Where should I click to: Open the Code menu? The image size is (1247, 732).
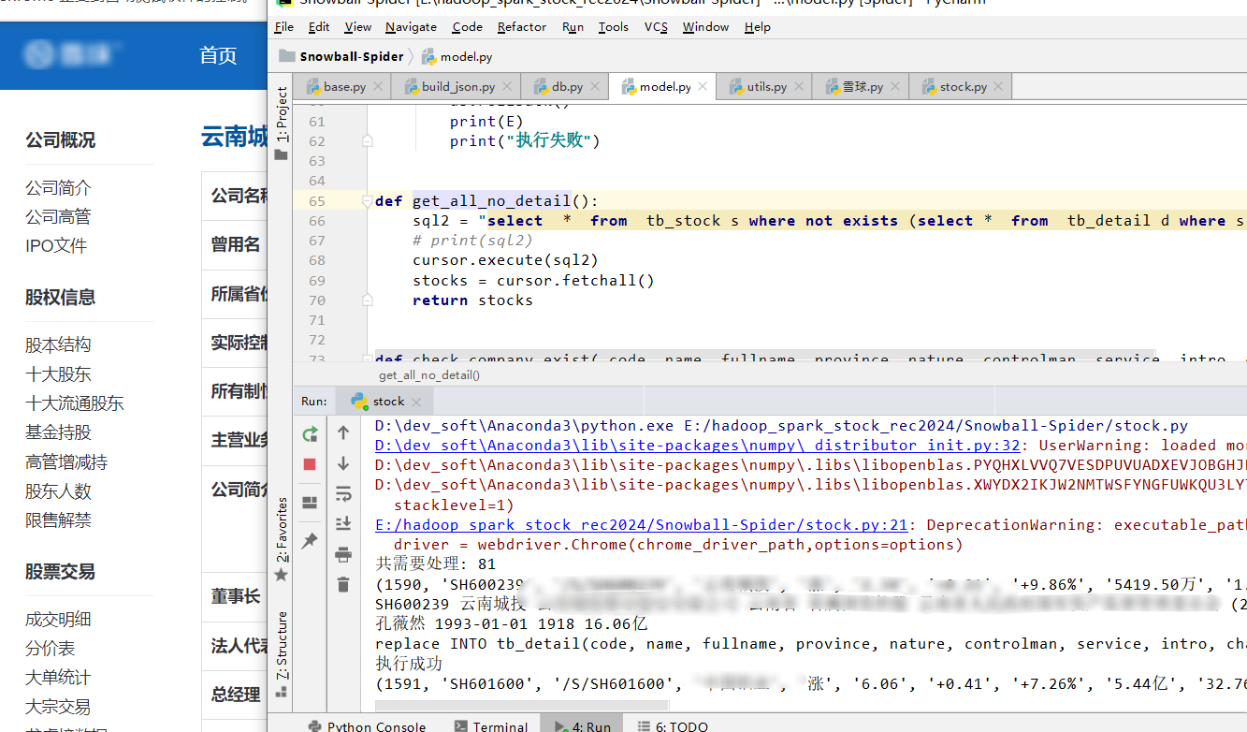click(x=468, y=27)
